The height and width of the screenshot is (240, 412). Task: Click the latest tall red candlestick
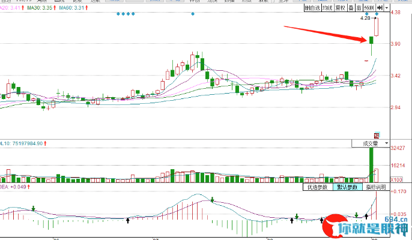[376, 27]
